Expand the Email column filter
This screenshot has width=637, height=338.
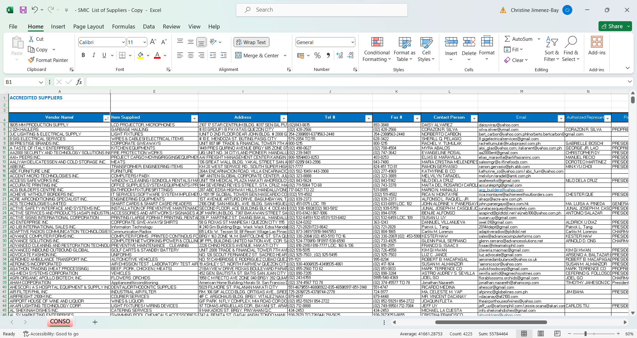pos(561,118)
